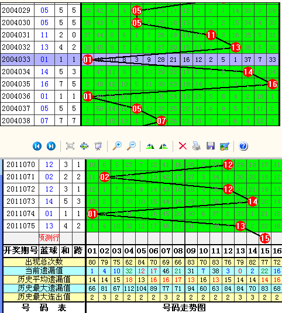282x313 pixels.
Task: Click the 开奖期号 column header
Action: click(21, 251)
